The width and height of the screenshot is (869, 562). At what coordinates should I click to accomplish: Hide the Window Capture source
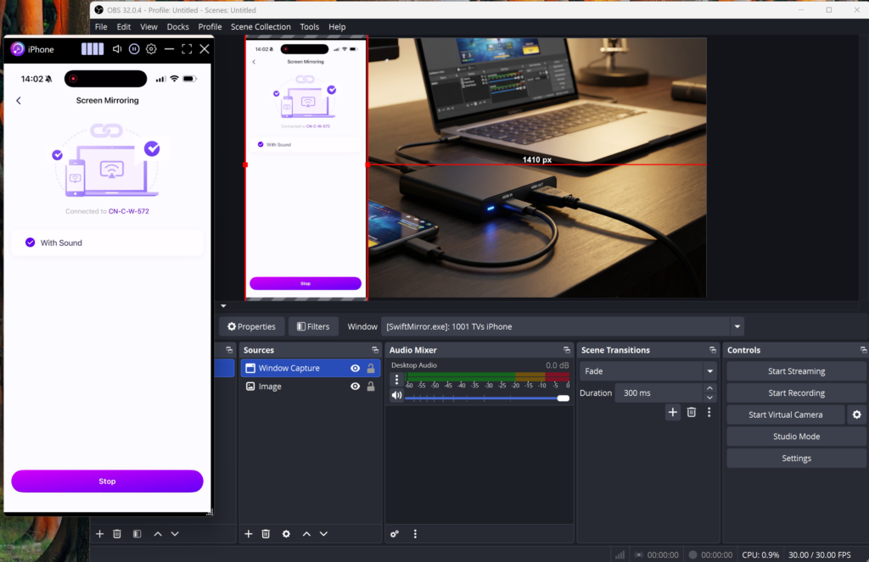356,369
